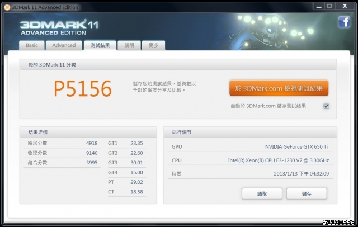Click the CPU name Intel Xeon E3-1230 V2
This screenshot has width=358, height=227.
point(279,160)
